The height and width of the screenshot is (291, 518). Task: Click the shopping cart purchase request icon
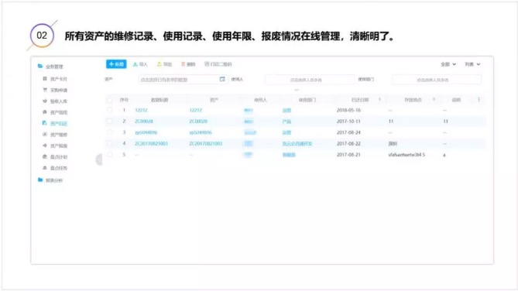coord(45,90)
